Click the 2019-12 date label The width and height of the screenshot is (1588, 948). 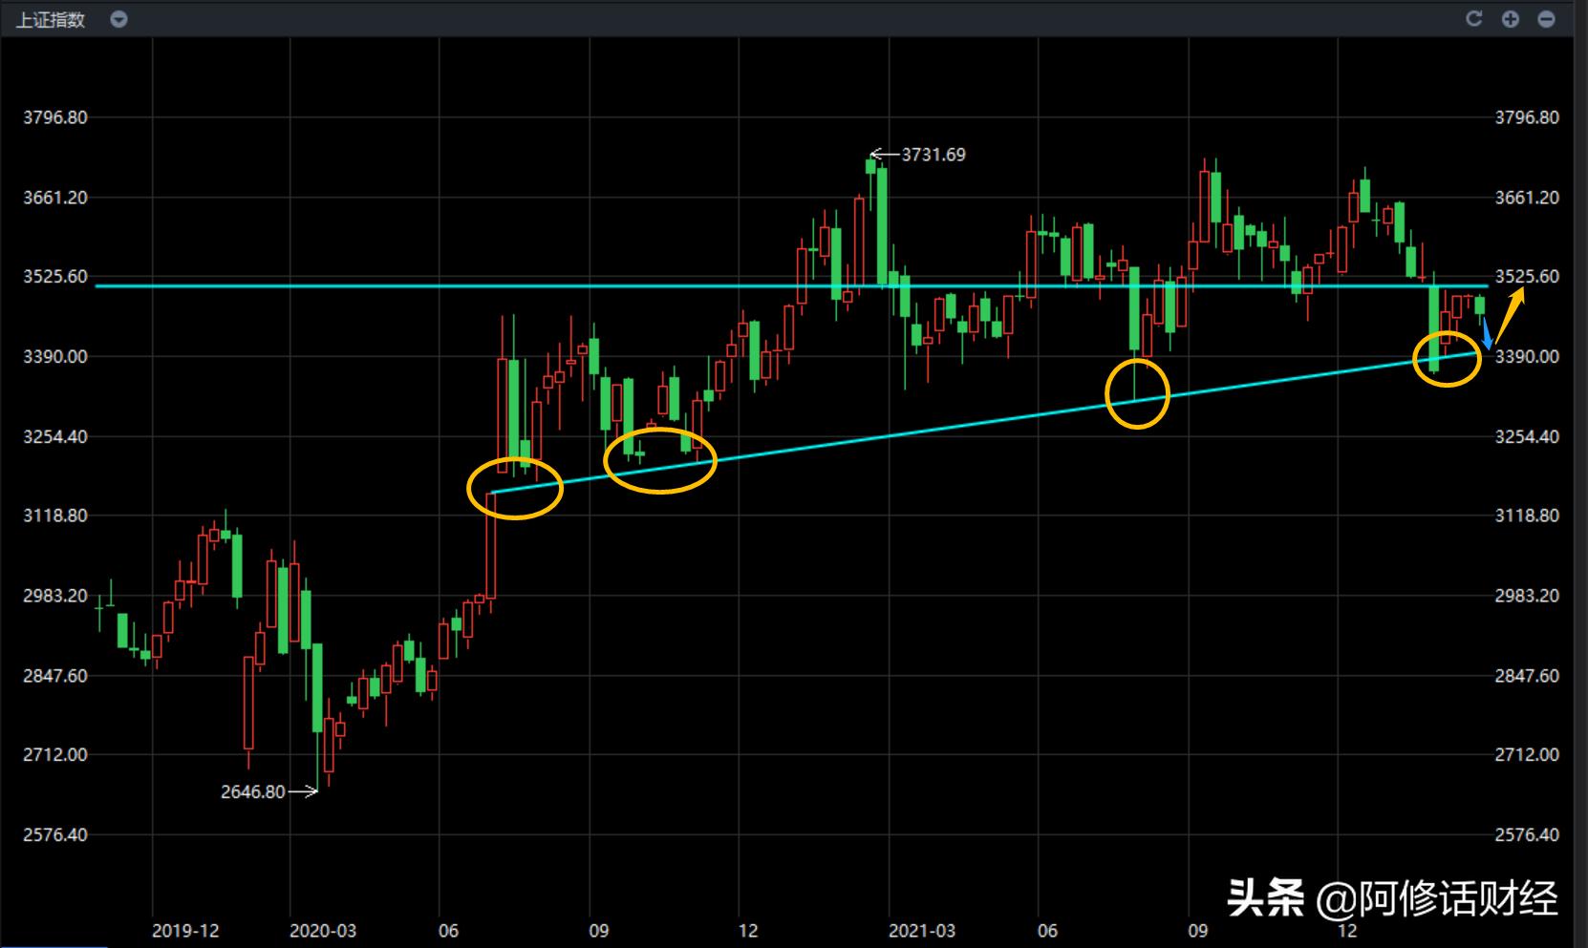coord(185,930)
